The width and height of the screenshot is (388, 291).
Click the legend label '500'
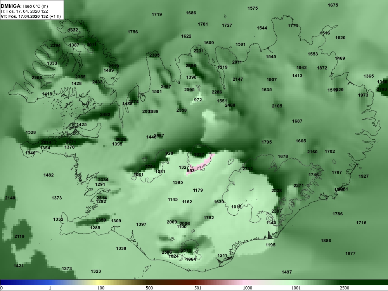click(149, 288)
